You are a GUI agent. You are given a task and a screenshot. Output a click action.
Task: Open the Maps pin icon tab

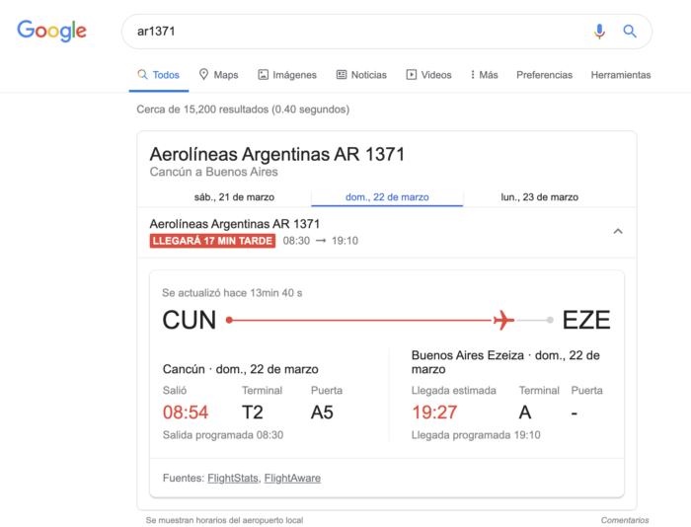(x=203, y=74)
